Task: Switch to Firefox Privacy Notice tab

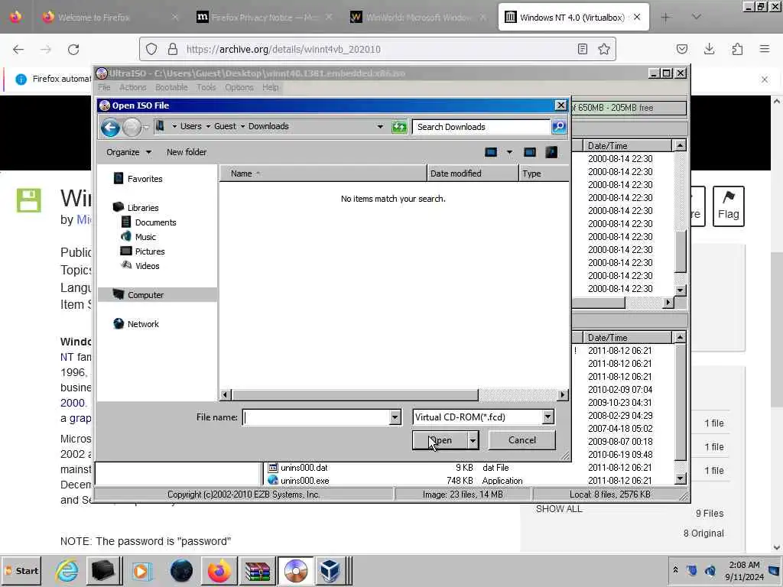Action: 265,18
